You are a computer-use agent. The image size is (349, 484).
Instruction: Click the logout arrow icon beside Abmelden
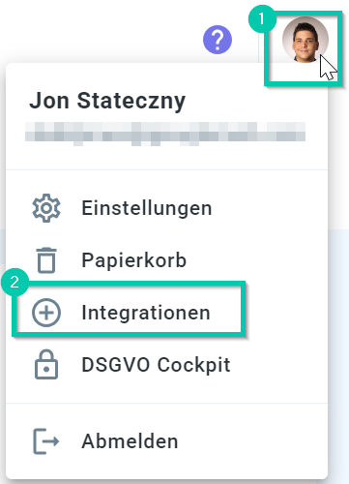click(46, 441)
